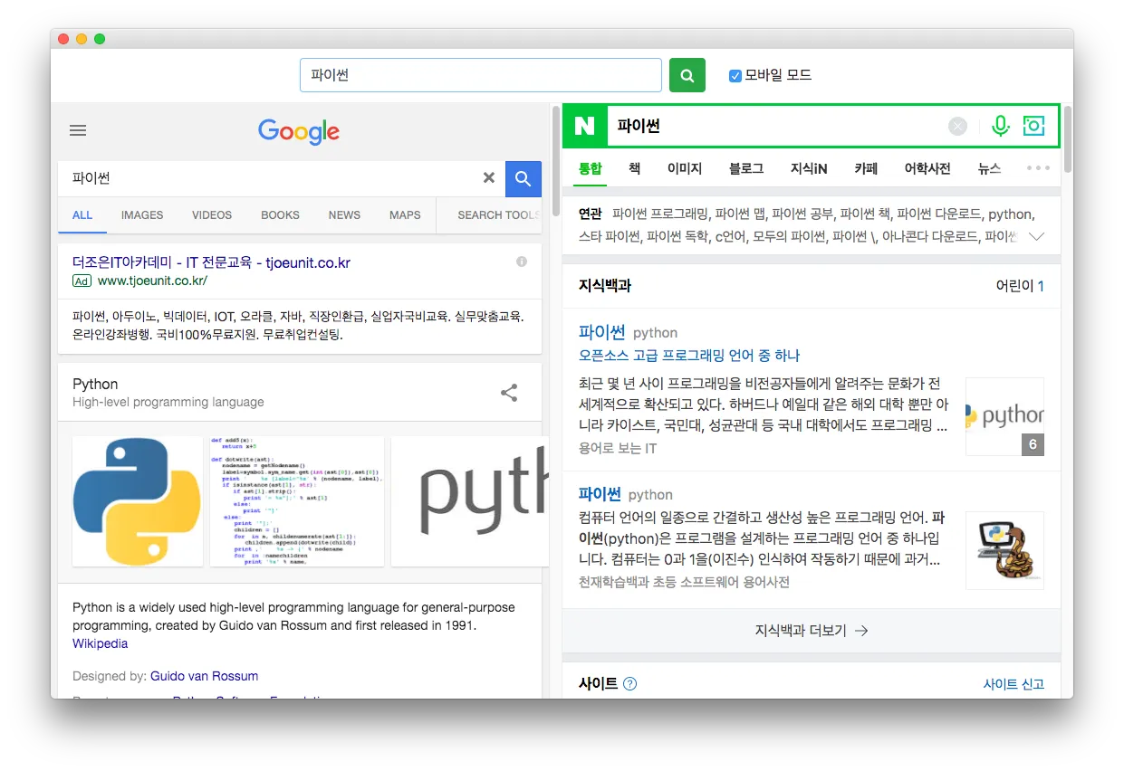Show more Naver tabs via ellipsis
The image size is (1124, 771).
tap(1038, 168)
